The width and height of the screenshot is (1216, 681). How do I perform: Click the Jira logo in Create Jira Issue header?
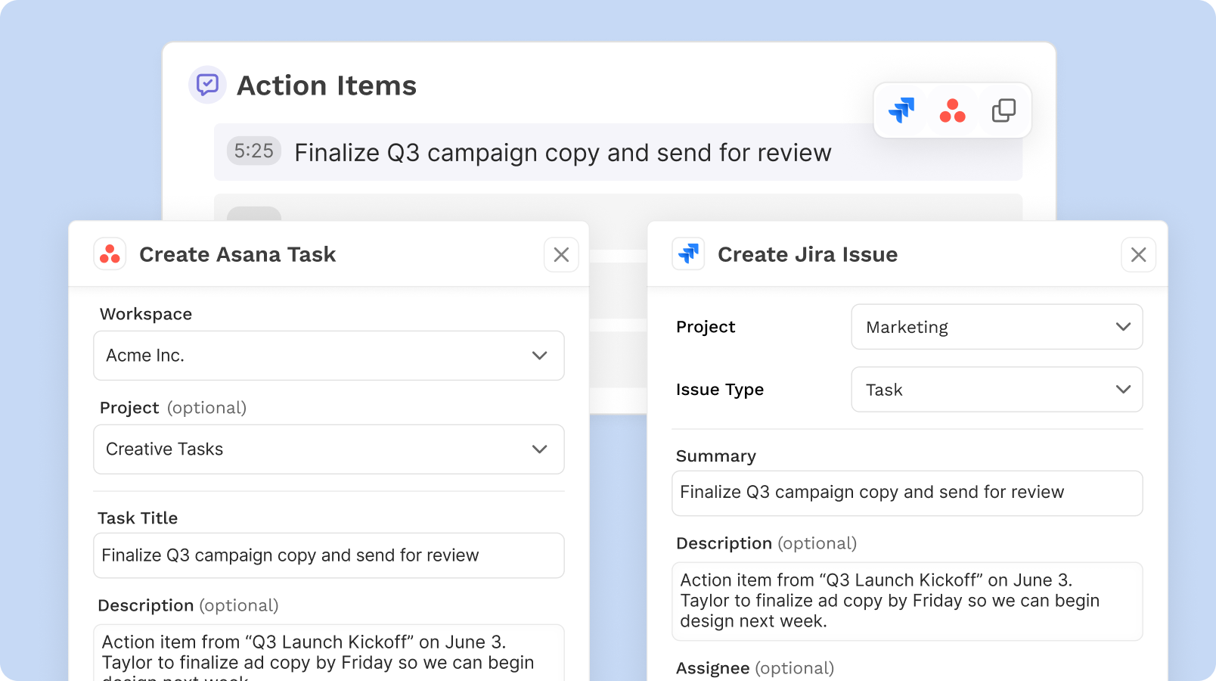688,254
